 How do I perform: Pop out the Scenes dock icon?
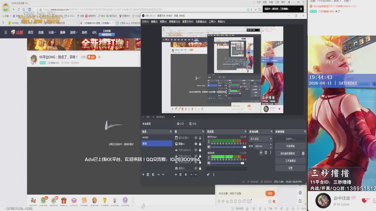click(171, 132)
